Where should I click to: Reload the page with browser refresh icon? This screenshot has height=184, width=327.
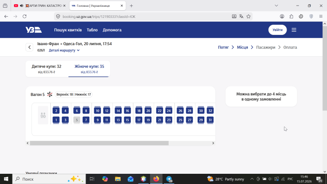pyautogui.click(x=25, y=17)
